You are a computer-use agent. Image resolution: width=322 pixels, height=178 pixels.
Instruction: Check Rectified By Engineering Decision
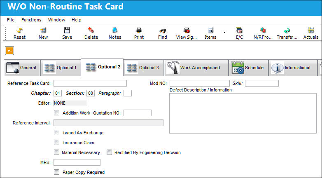109,152
